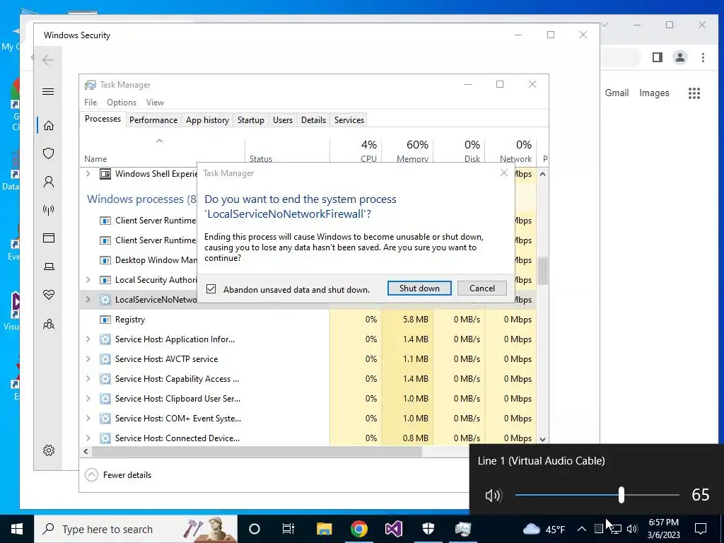Mute the Line 1 audio speaker icon
Image resolution: width=724 pixels, height=543 pixels.
pos(493,496)
